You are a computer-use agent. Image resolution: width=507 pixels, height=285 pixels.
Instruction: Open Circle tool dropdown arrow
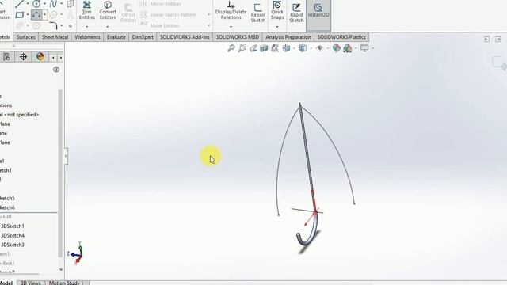(44, 4)
